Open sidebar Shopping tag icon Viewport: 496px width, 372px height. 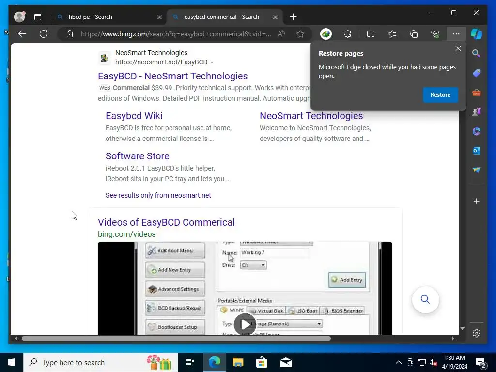(x=477, y=73)
